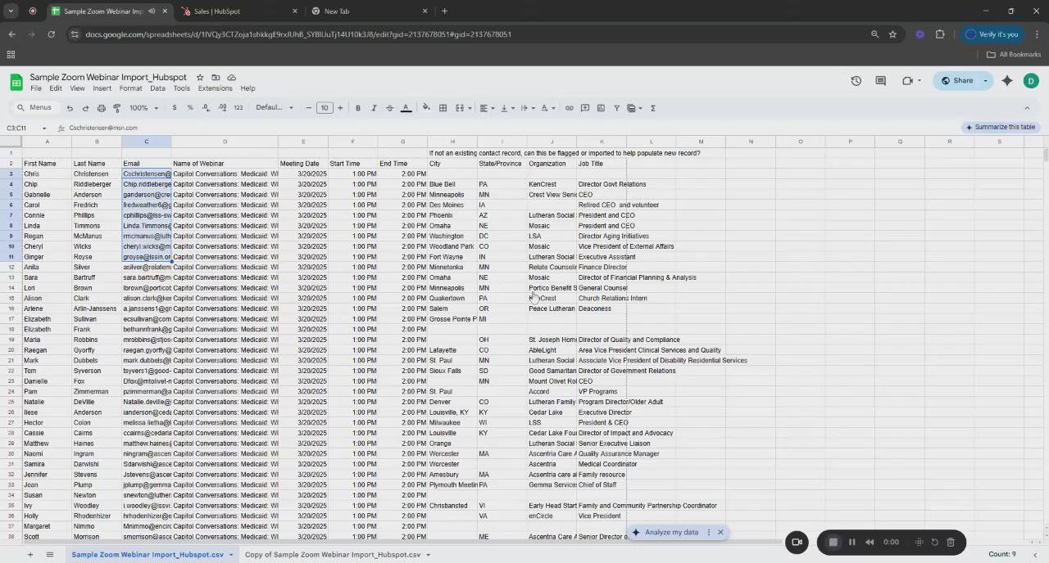Image resolution: width=1049 pixels, height=563 pixels.
Task: Click the font size input field
Action: click(325, 108)
